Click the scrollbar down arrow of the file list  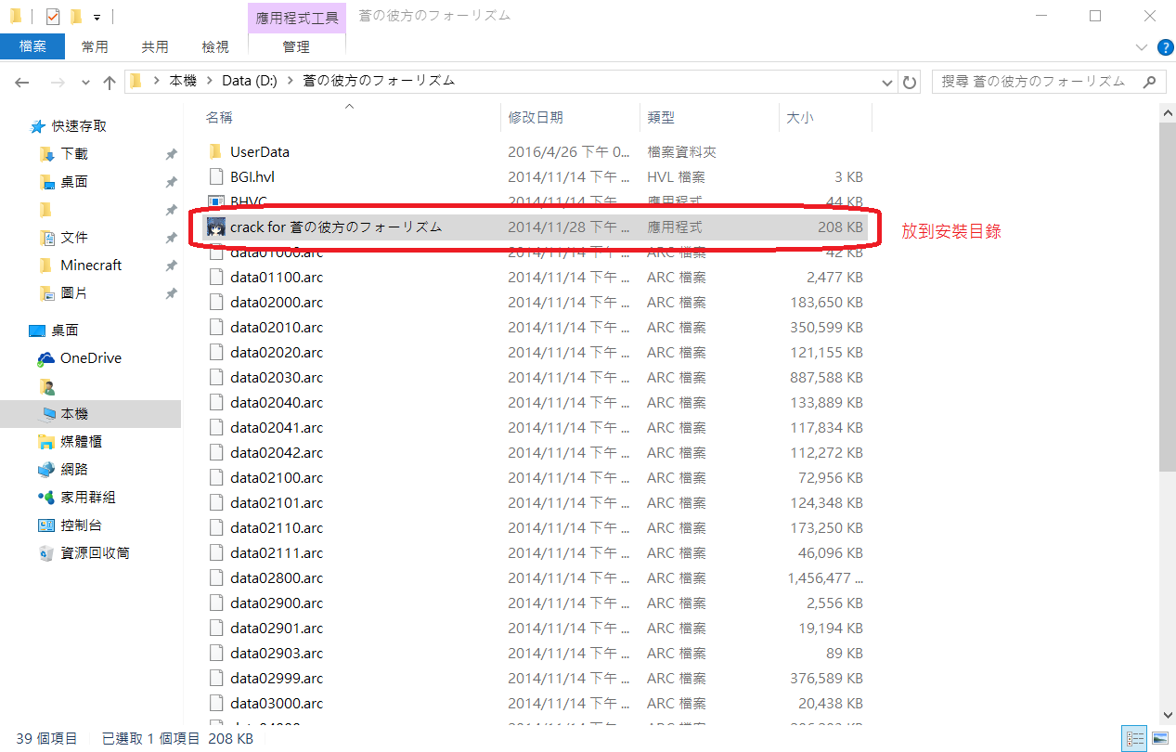pyautogui.click(x=1168, y=714)
